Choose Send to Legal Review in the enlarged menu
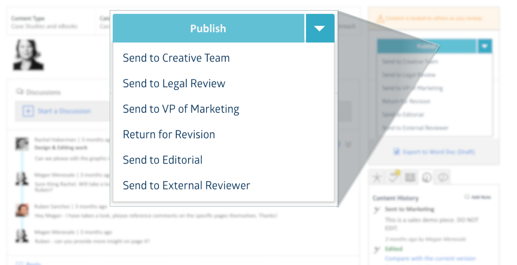The image size is (517, 265). 174,84
